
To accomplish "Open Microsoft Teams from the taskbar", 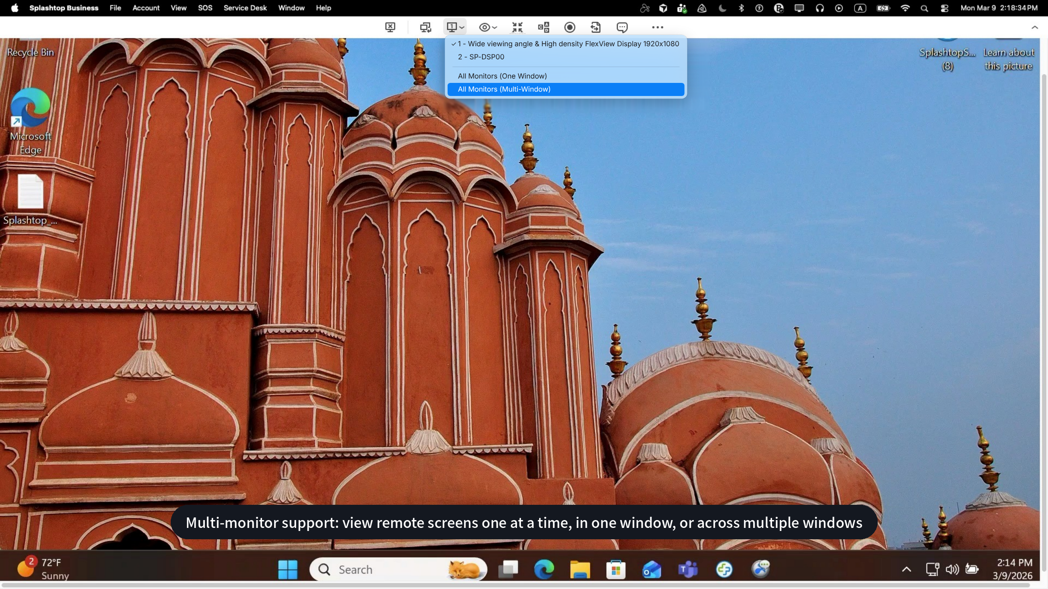I will 688,569.
